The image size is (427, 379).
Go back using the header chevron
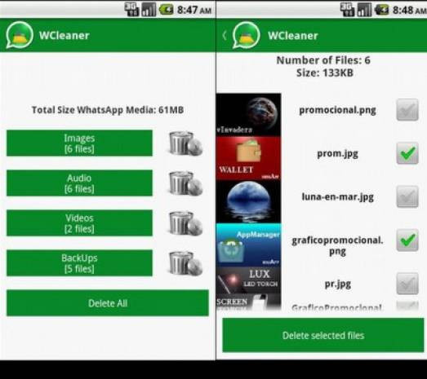pyautogui.click(x=225, y=35)
